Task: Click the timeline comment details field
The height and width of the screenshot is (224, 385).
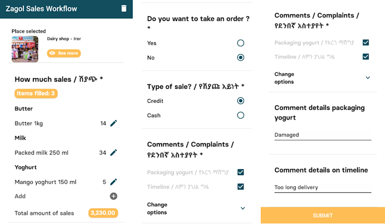Action: [322, 188]
